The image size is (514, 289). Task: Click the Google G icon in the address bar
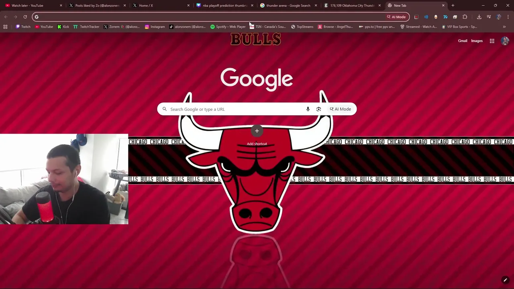coord(37,17)
